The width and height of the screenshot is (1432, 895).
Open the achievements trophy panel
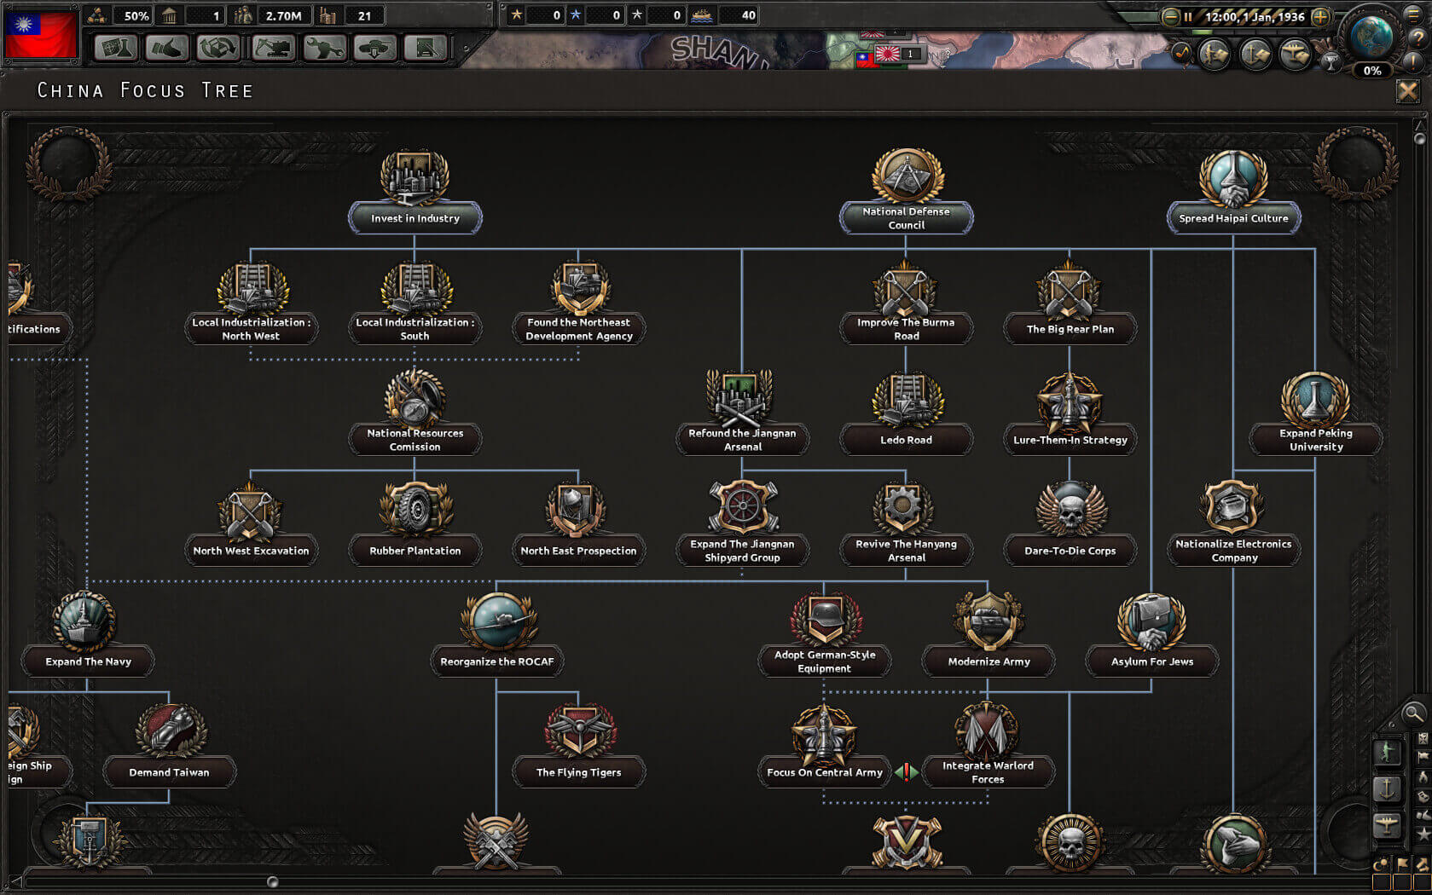click(x=1331, y=64)
